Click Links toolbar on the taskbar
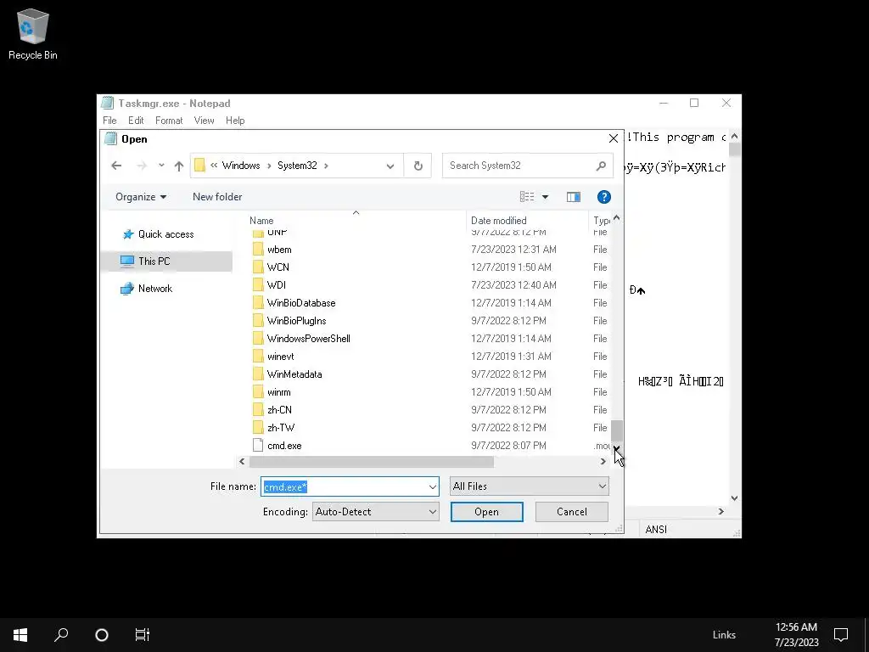This screenshot has height=652, width=869. point(724,635)
